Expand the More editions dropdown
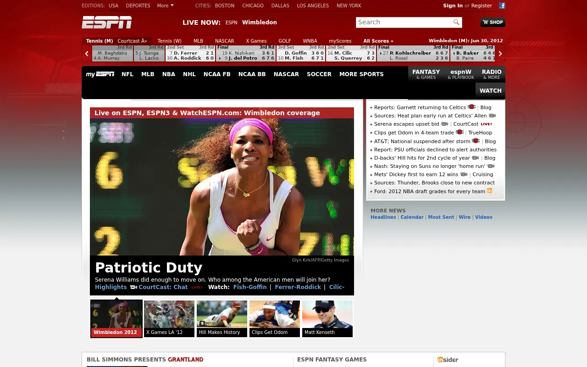This screenshot has height=367, width=587. click(x=166, y=6)
